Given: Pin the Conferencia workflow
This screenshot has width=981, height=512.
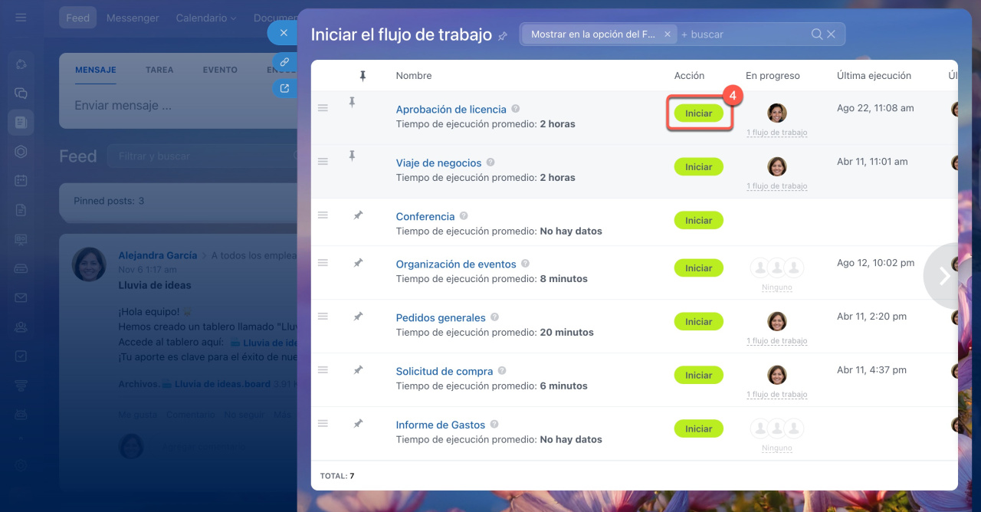Looking at the screenshot, I should coord(357,216).
